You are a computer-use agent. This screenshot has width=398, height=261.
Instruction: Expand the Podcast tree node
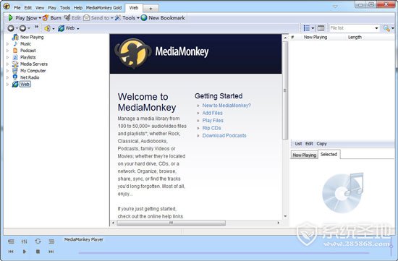pyautogui.click(x=8, y=51)
